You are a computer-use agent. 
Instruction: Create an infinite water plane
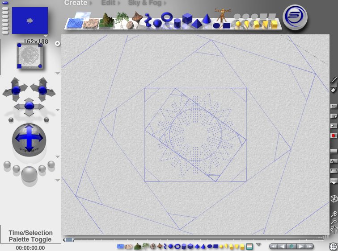click(x=75, y=23)
